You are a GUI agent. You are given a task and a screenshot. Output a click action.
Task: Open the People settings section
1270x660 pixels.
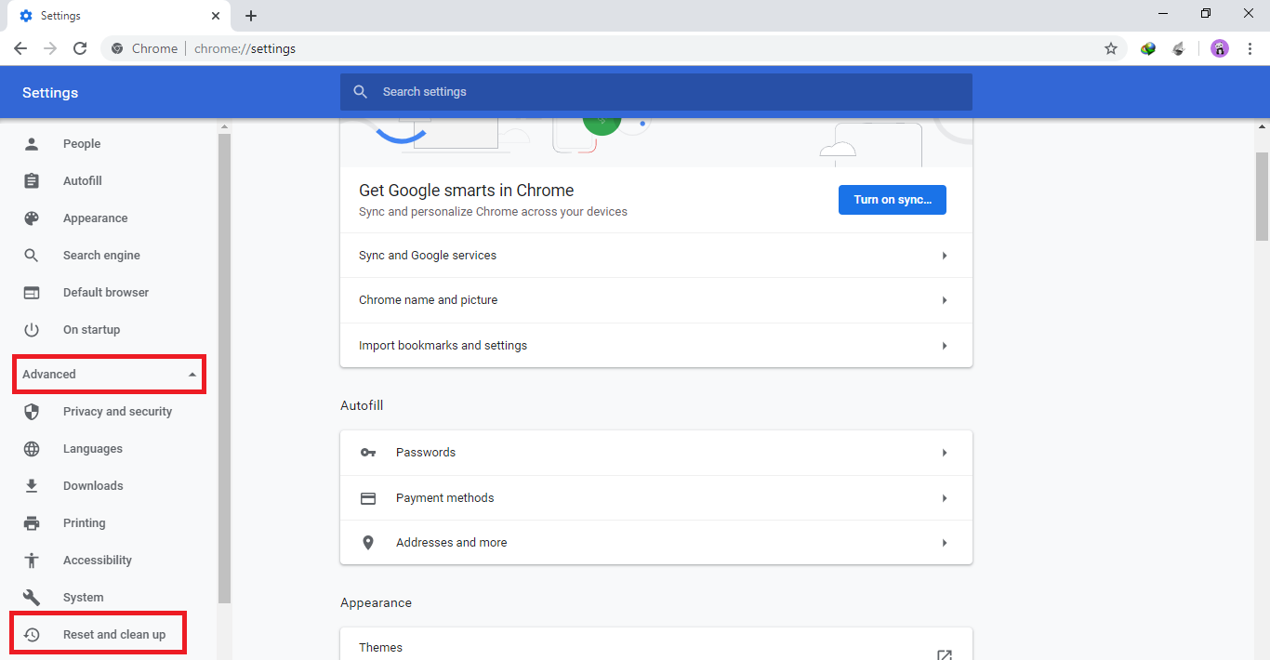tap(82, 144)
